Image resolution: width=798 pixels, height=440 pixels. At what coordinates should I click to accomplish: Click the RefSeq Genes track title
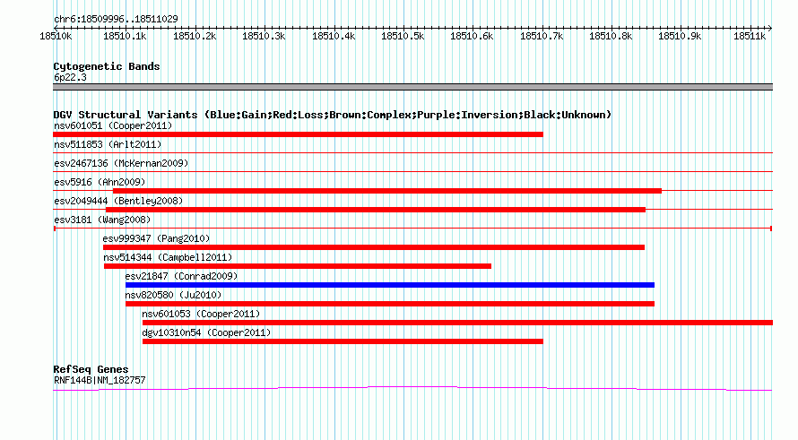pyautogui.click(x=91, y=369)
